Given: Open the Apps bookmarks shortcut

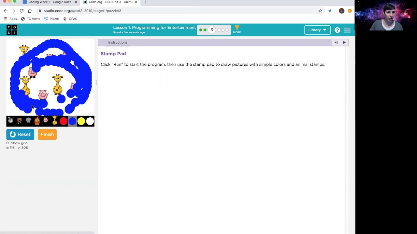Looking at the screenshot, I should point(10,19).
